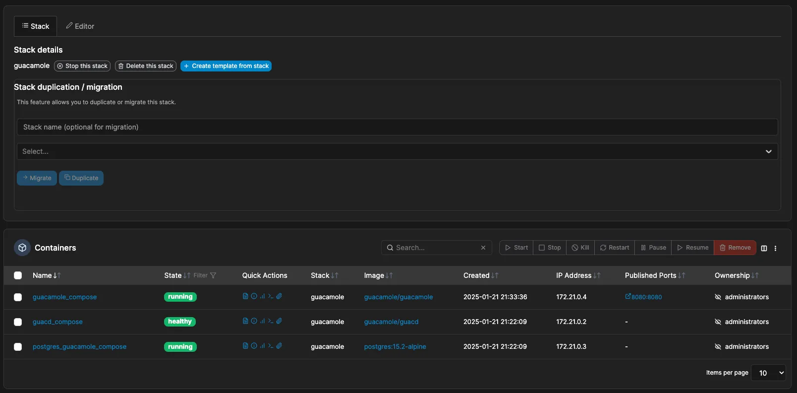Click ownership icon in guacd_compose row
Image resolution: width=797 pixels, height=393 pixels.
[718, 322]
